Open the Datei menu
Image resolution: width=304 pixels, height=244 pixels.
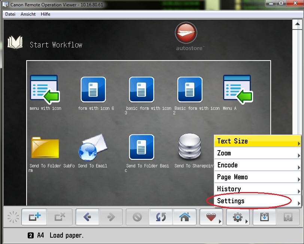point(10,14)
